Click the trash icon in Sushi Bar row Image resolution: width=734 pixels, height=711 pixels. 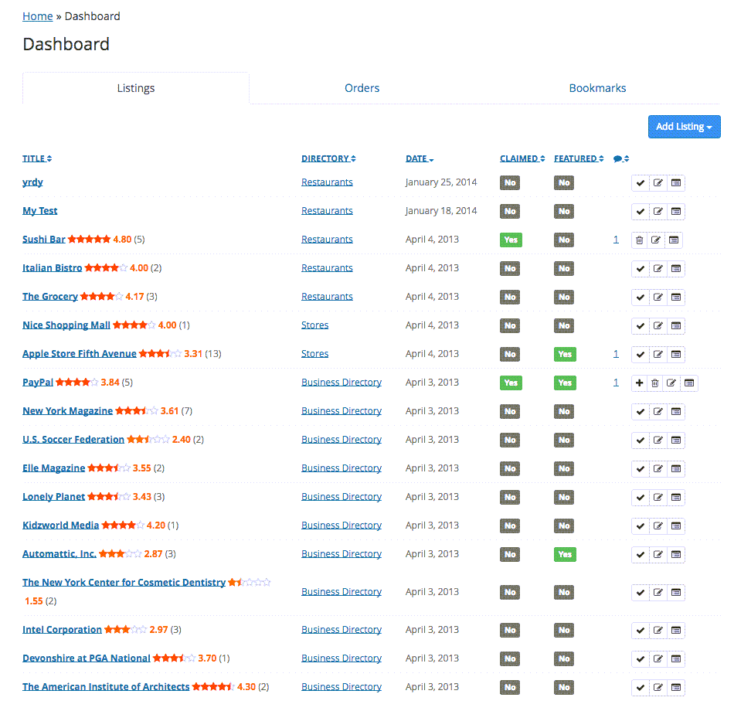[x=640, y=240]
